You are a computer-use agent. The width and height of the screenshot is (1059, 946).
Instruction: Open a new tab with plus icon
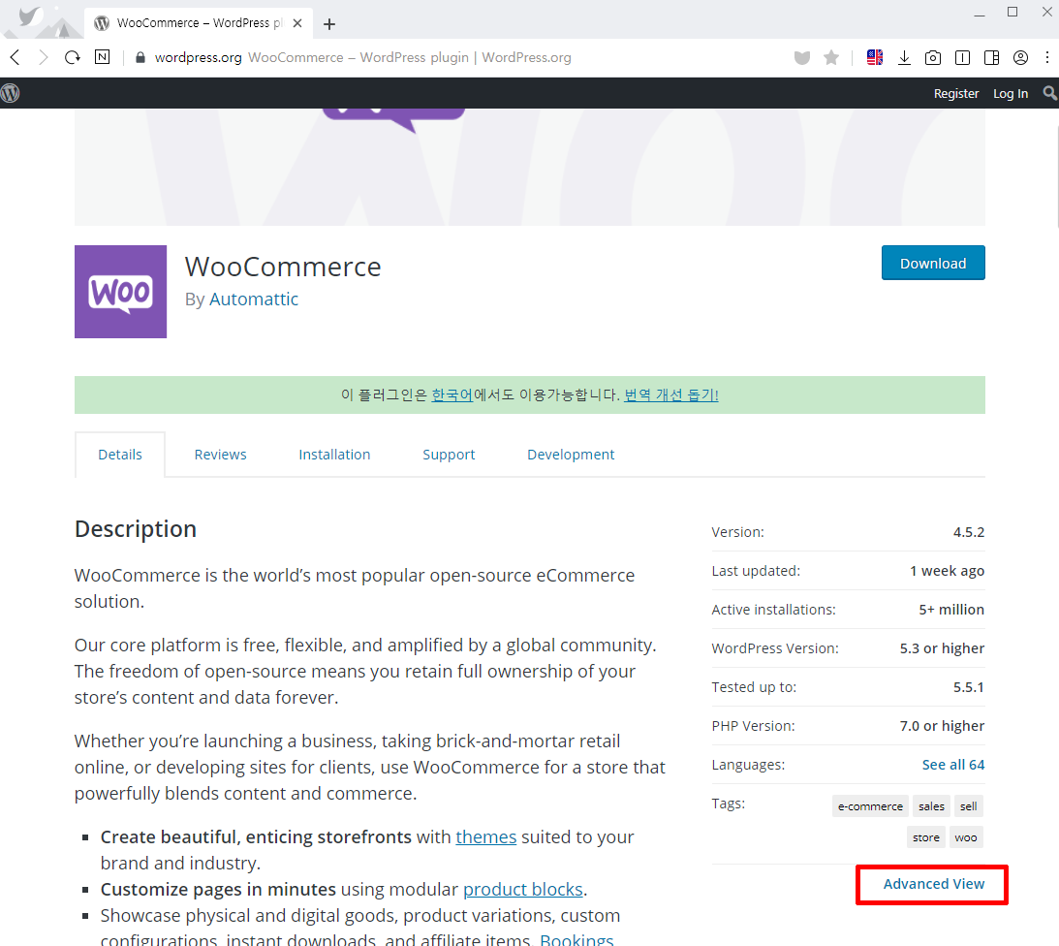(x=329, y=24)
